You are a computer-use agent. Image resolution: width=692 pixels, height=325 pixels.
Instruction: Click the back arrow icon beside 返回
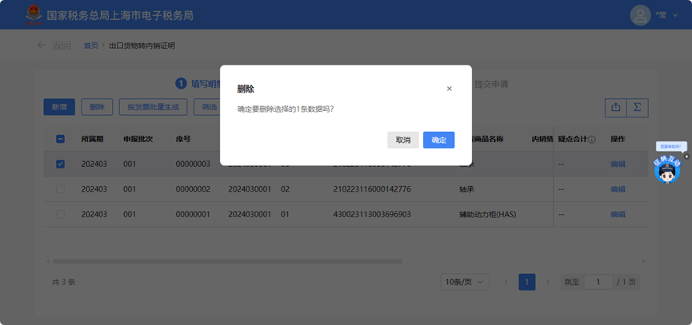pos(42,46)
